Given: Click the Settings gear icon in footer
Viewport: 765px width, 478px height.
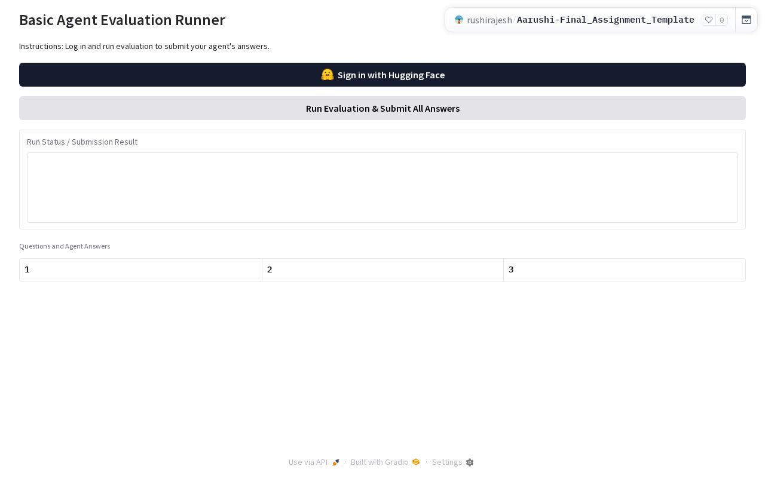Looking at the screenshot, I should tap(470, 462).
